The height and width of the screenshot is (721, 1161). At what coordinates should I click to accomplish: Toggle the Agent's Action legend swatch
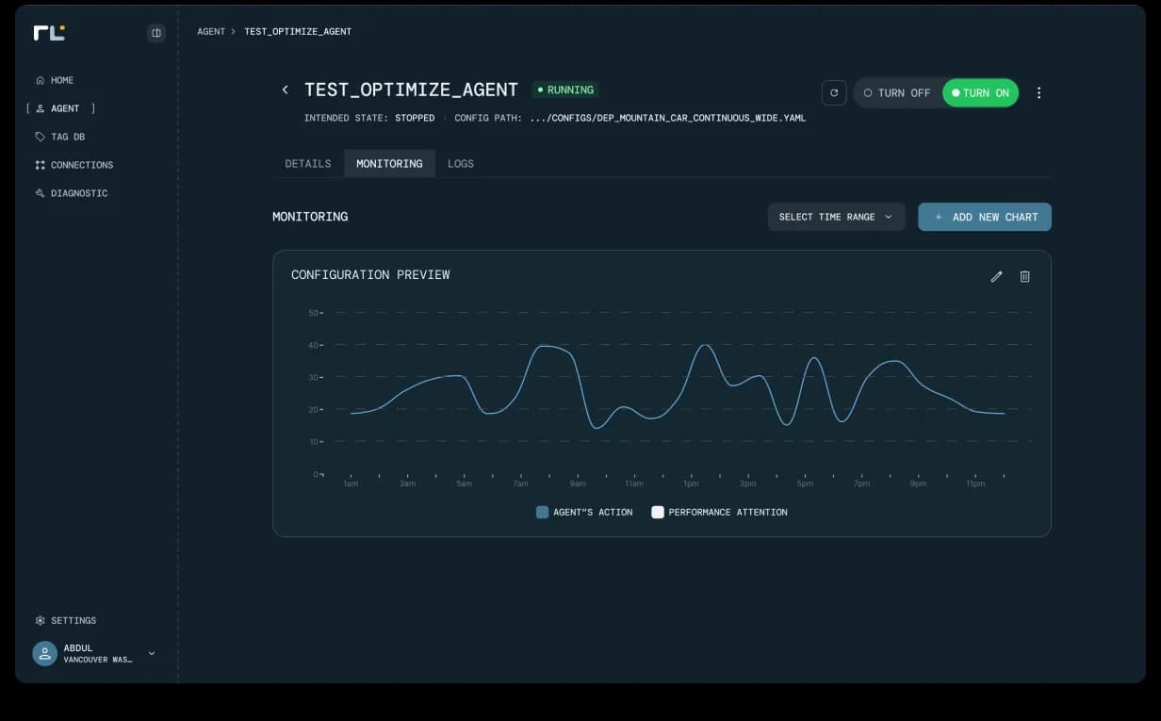point(542,512)
